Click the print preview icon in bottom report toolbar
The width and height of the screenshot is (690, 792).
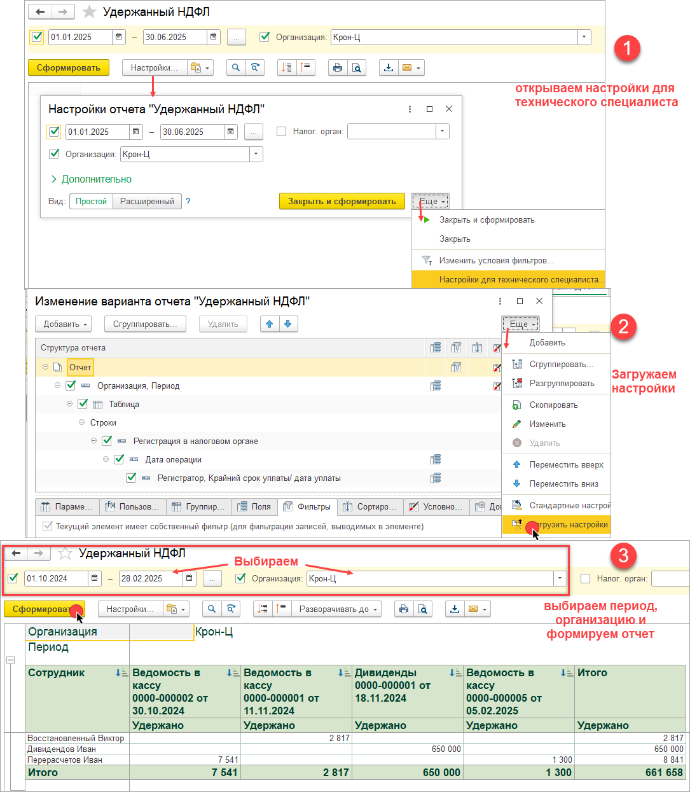click(423, 609)
